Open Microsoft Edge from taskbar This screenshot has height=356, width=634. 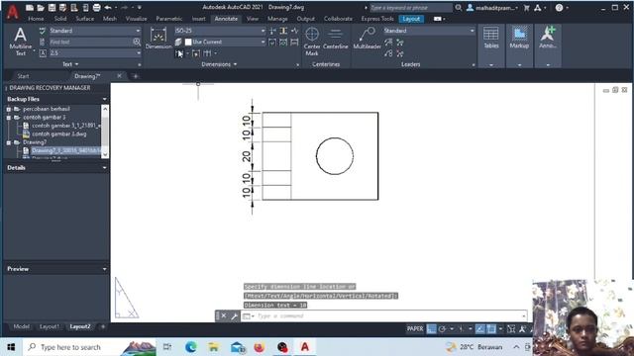point(191,347)
